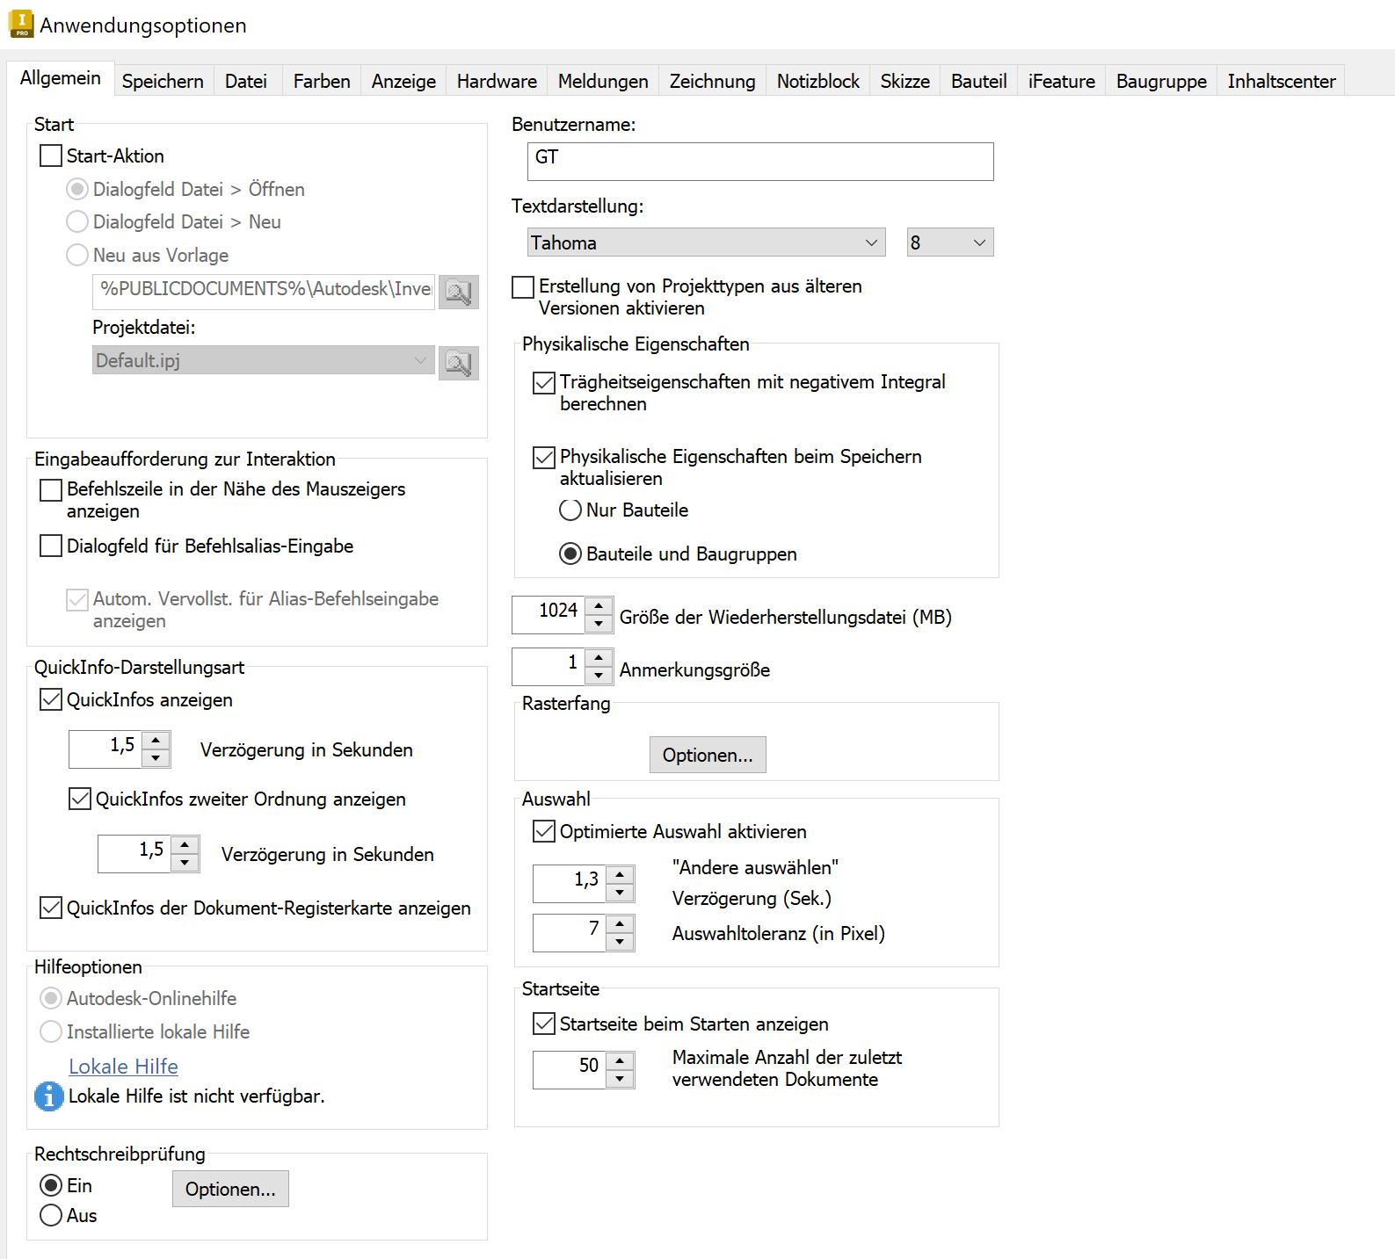The image size is (1395, 1259).
Task: Decrease Andere auswählen Verzögerung value
Action: 620,893
